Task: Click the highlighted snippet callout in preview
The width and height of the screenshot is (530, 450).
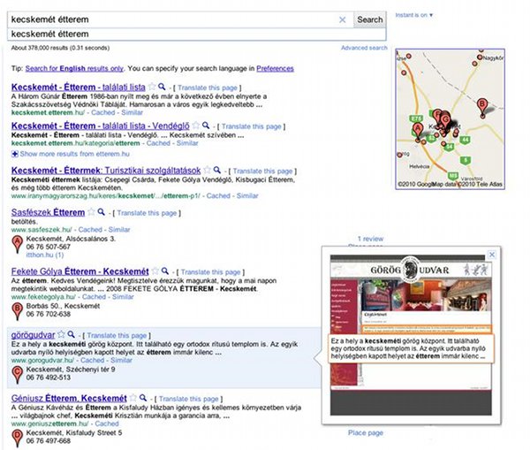Action: pyautogui.click(x=411, y=348)
